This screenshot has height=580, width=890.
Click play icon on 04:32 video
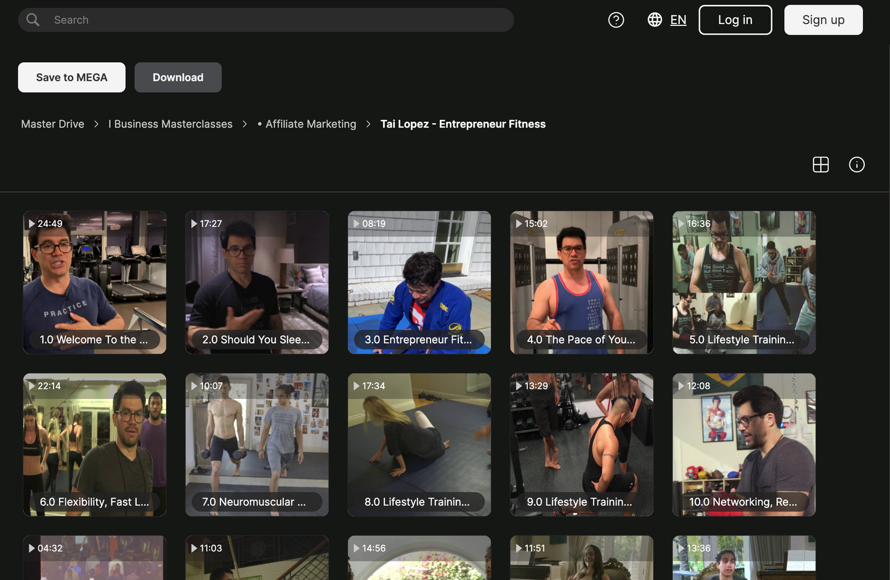click(31, 548)
